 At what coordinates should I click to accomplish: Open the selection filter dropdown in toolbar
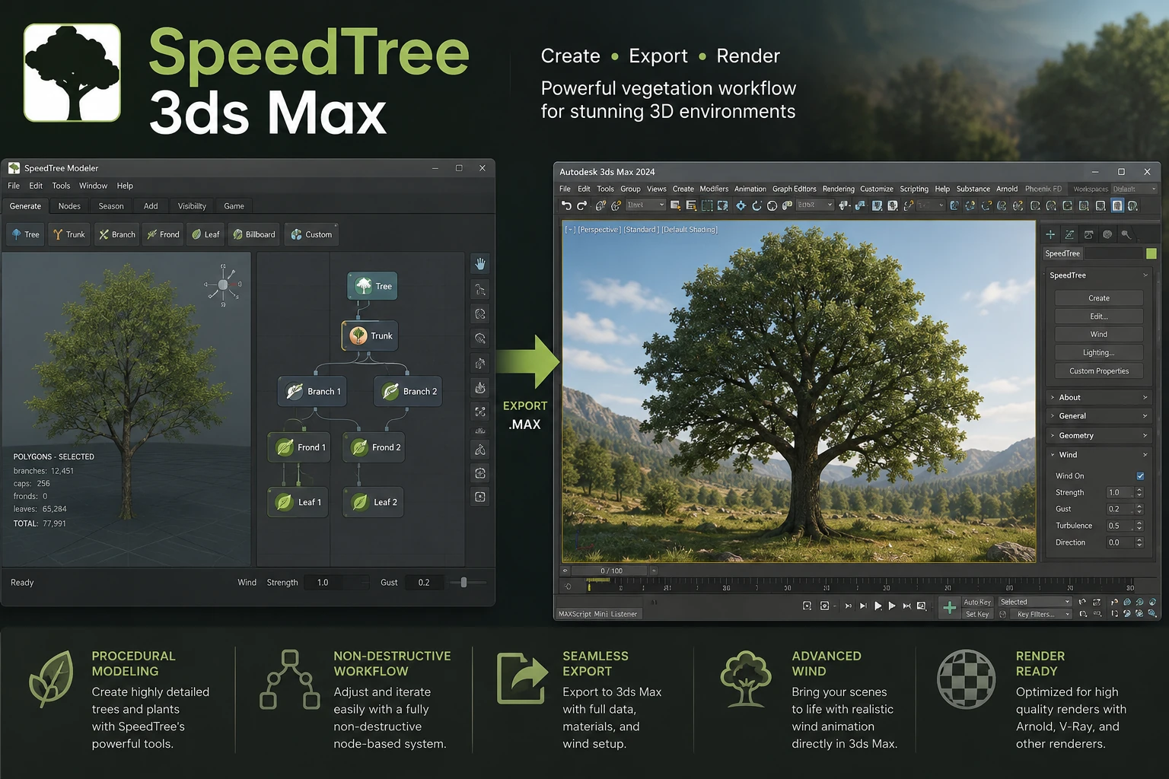[x=645, y=205]
